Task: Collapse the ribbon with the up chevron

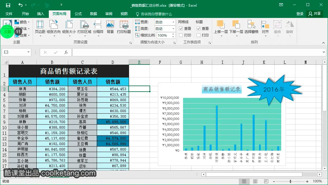Action: pyautogui.click(x=323, y=43)
